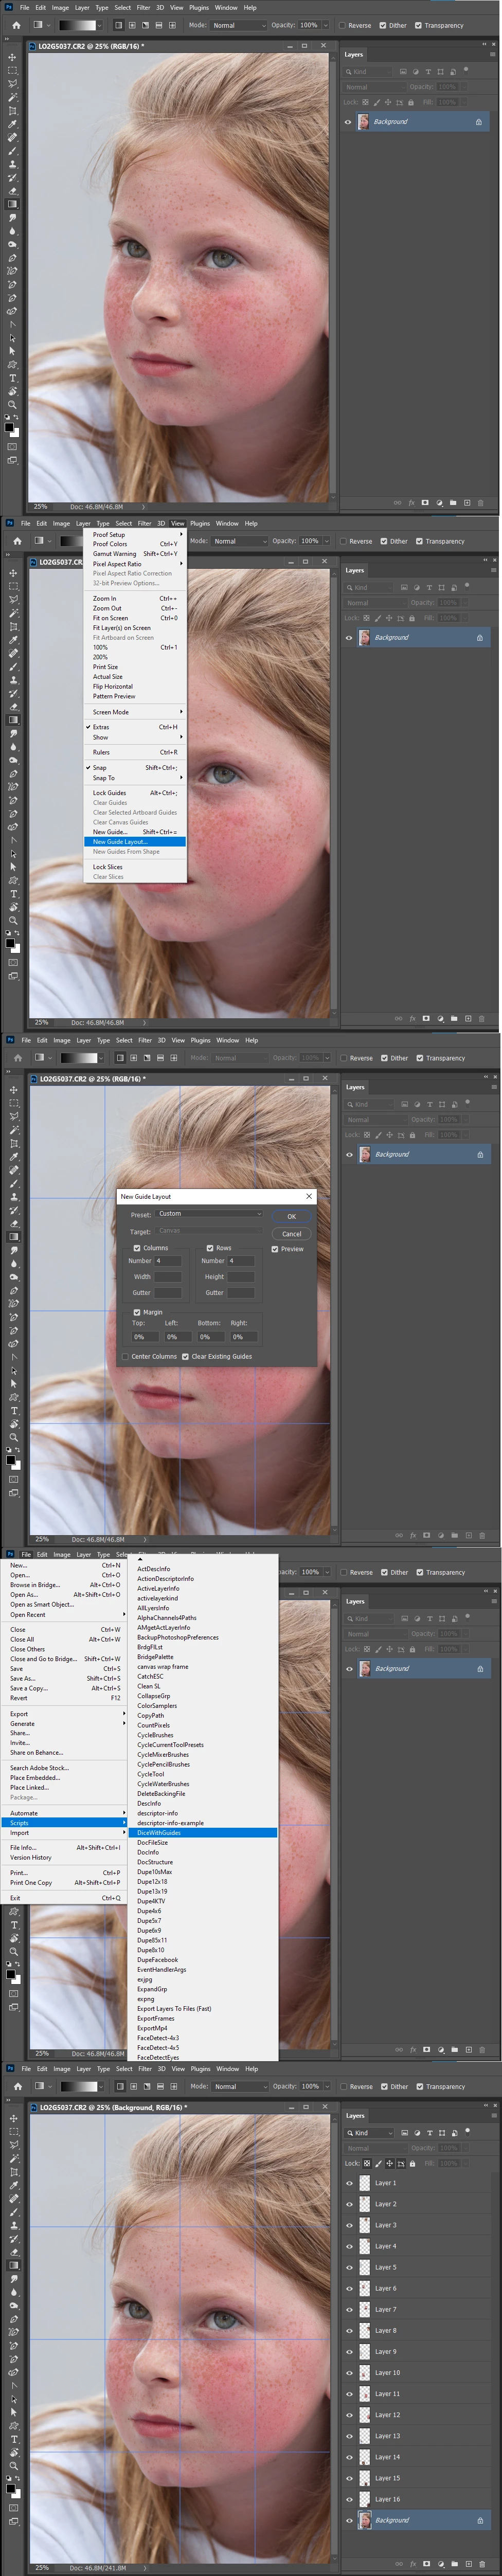Hide Layer 16 using its eye icon

(349, 2499)
